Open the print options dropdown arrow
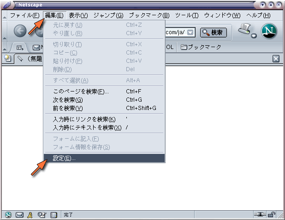Viewport: 285px width, 220px height. pos(254,36)
